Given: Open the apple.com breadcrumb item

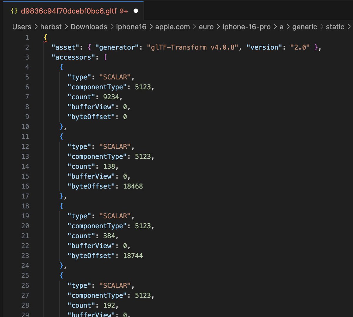Looking at the screenshot, I should pos(172,27).
